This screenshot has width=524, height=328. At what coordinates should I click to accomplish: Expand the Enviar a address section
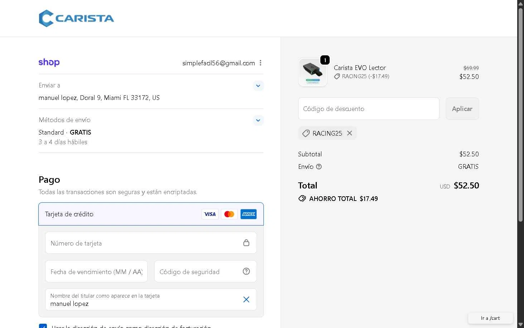pyautogui.click(x=258, y=86)
